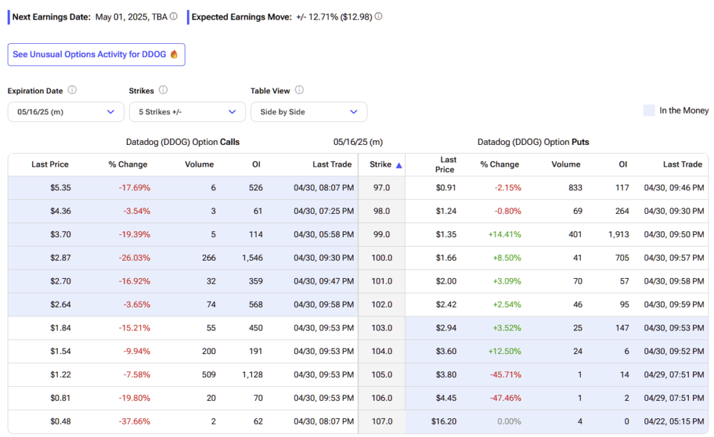Select strike 99.0 cell
The width and height of the screenshot is (714, 437).
pyautogui.click(x=381, y=234)
